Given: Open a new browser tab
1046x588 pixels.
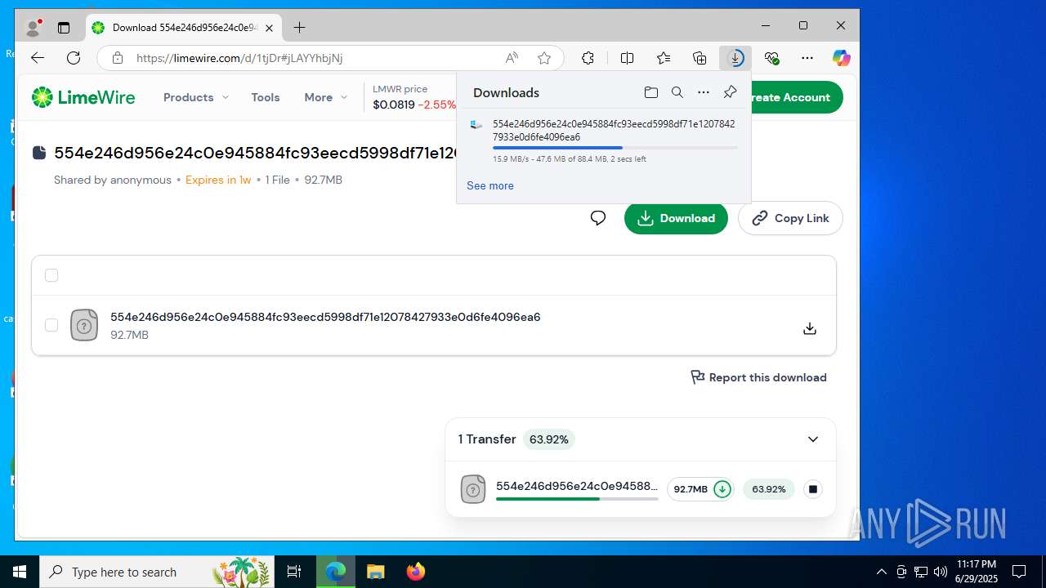Looking at the screenshot, I should 300,28.
